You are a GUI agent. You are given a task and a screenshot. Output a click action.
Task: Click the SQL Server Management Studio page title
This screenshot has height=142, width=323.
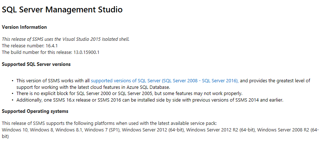pyautogui.click(x=62, y=9)
